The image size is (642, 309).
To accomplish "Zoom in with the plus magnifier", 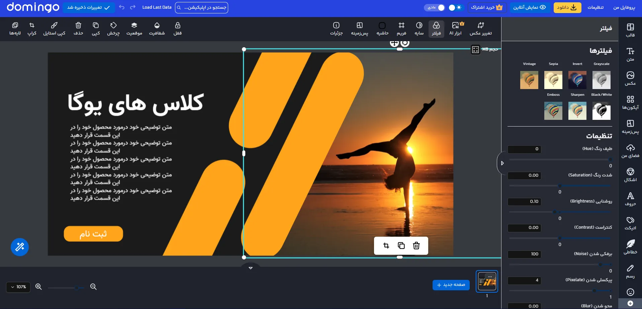I will coord(38,287).
